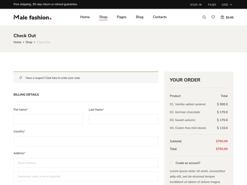247x185 pixels.
Task: Click the Billing Details heading
Action: pyautogui.click(x=26, y=95)
